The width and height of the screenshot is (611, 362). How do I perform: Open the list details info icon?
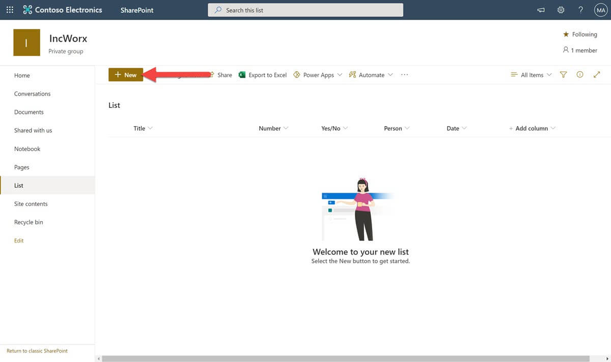pos(580,74)
